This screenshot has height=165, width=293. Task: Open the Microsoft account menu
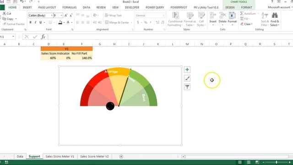point(280,7)
